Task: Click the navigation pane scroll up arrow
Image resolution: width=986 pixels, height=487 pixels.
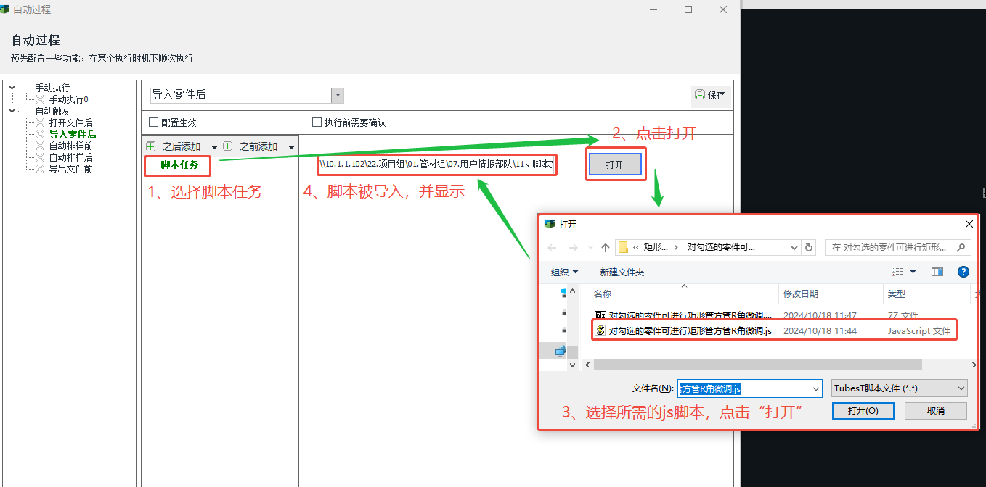Action: click(x=573, y=291)
